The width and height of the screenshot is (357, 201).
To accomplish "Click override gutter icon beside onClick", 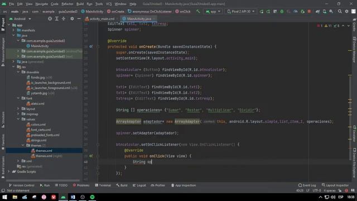I will [91, 156].
